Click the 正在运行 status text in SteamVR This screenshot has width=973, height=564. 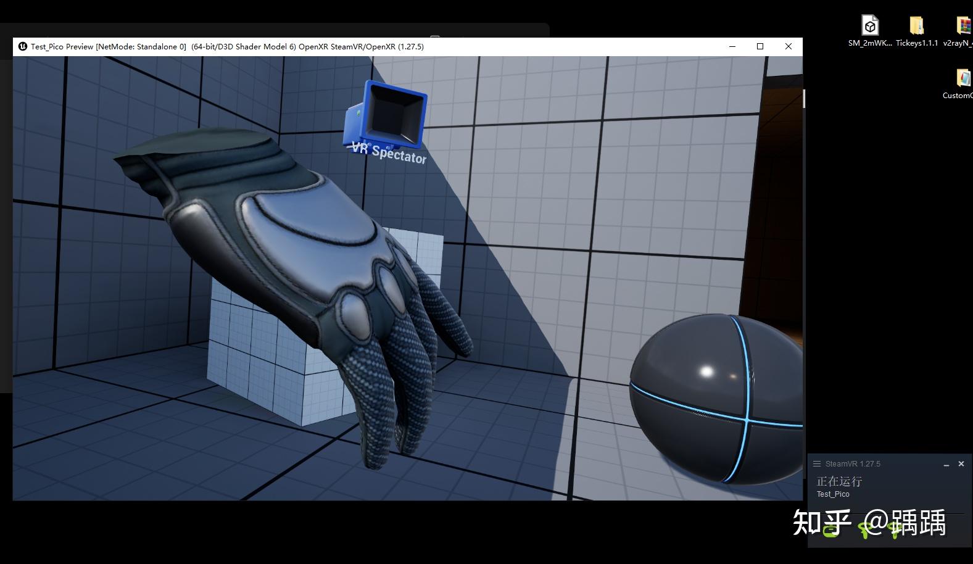click(x=839, y=481)
